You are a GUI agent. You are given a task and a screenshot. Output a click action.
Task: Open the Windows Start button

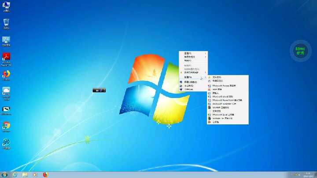[4, 174]
